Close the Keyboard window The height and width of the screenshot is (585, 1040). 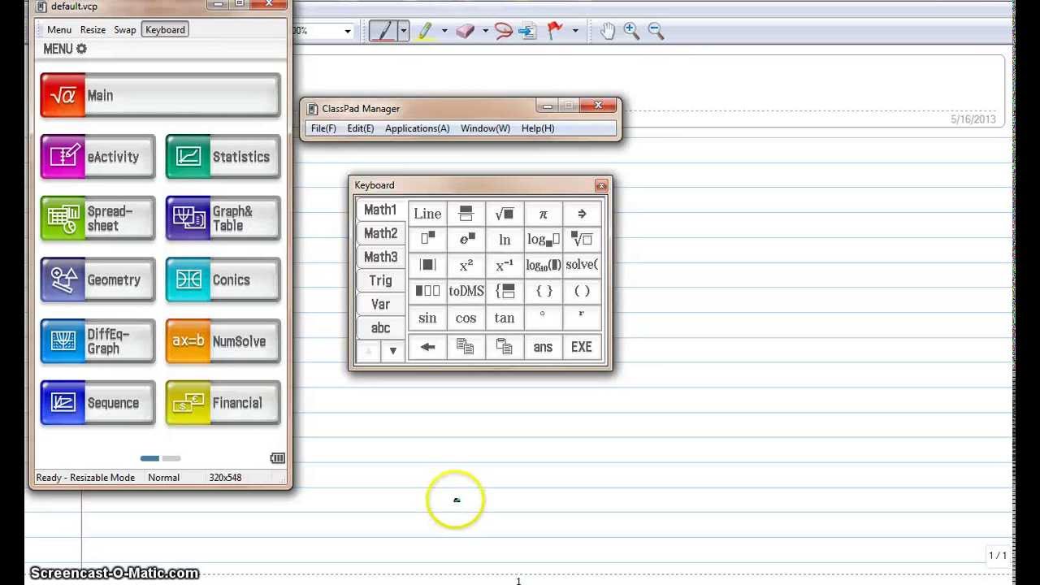(600, 185)
